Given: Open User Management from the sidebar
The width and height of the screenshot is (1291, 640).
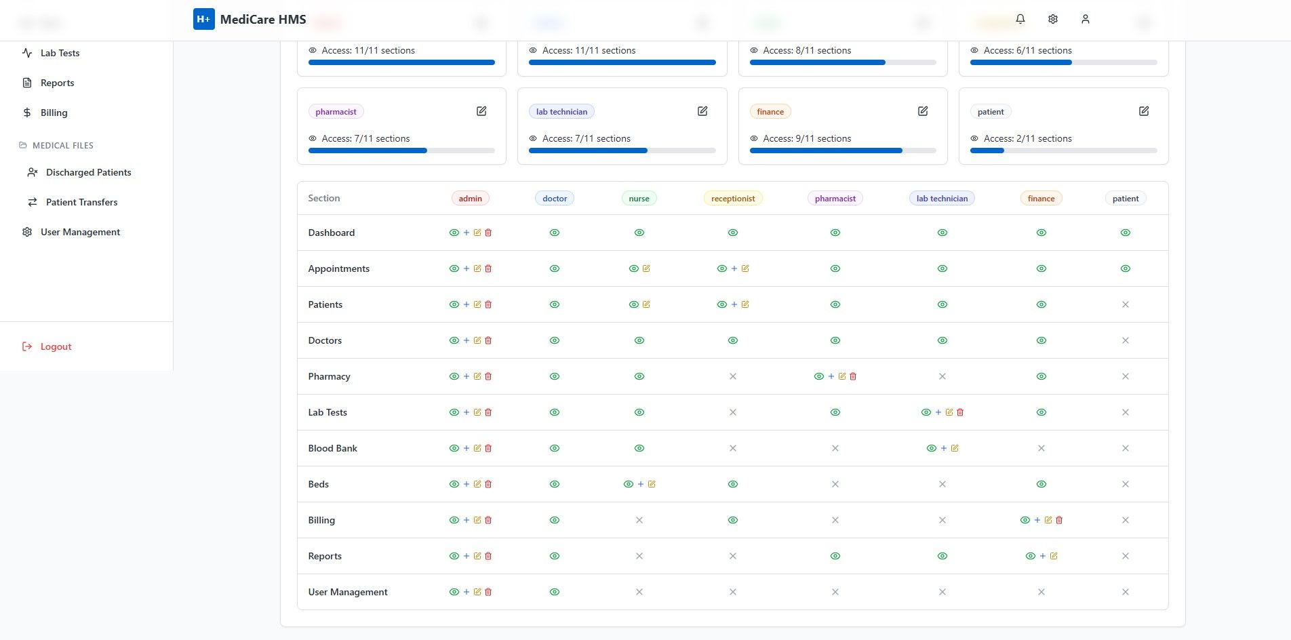Looking at the screenshot, I should coord(80,232).
